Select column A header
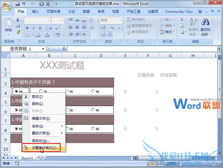The height and width of the screenshot is (168, 223). (23, 56)
